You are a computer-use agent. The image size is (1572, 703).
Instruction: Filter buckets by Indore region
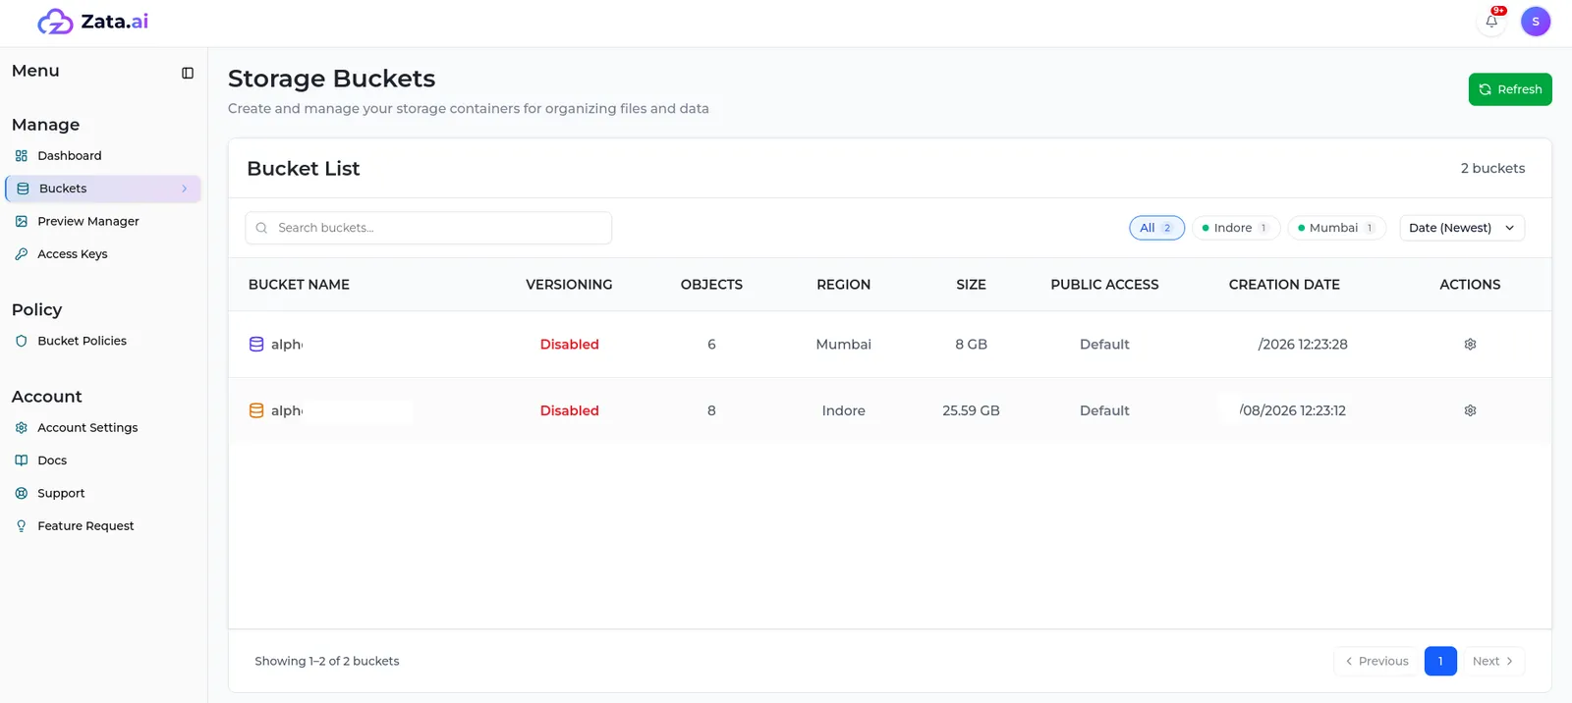(1236, 228)
